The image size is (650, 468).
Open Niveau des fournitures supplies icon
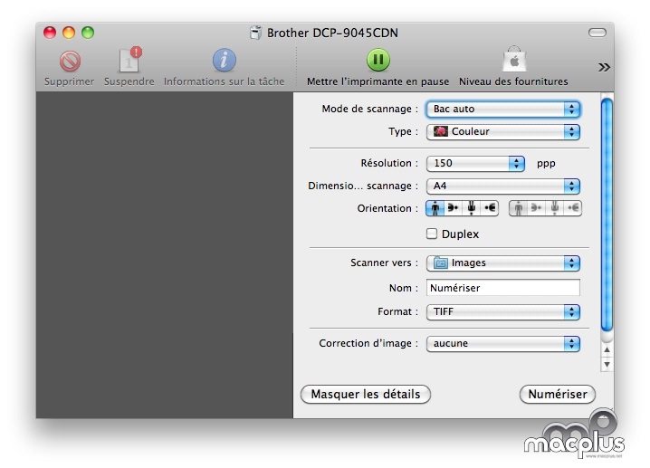click(514, 59)
